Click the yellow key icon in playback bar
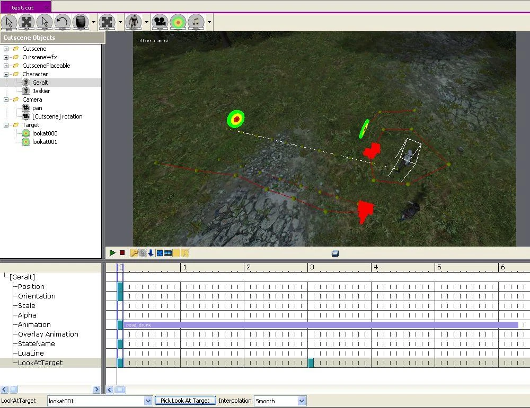 134,253
